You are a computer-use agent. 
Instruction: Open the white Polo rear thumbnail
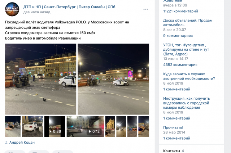[32, 126]
